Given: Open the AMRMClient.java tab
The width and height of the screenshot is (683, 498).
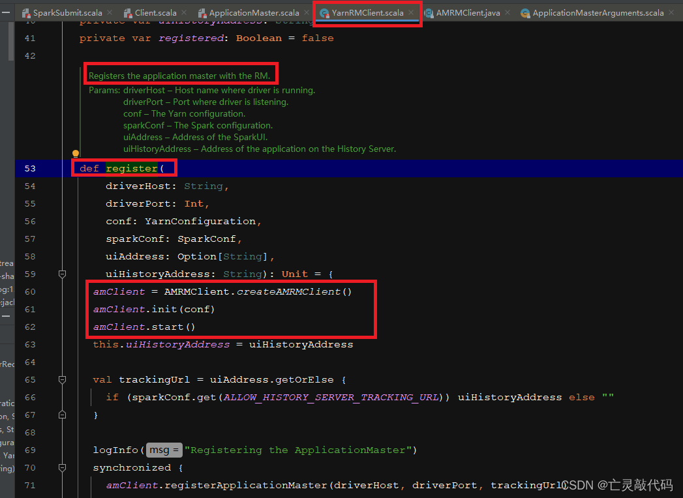Looking at the screenshot, I should click(468, 12).
